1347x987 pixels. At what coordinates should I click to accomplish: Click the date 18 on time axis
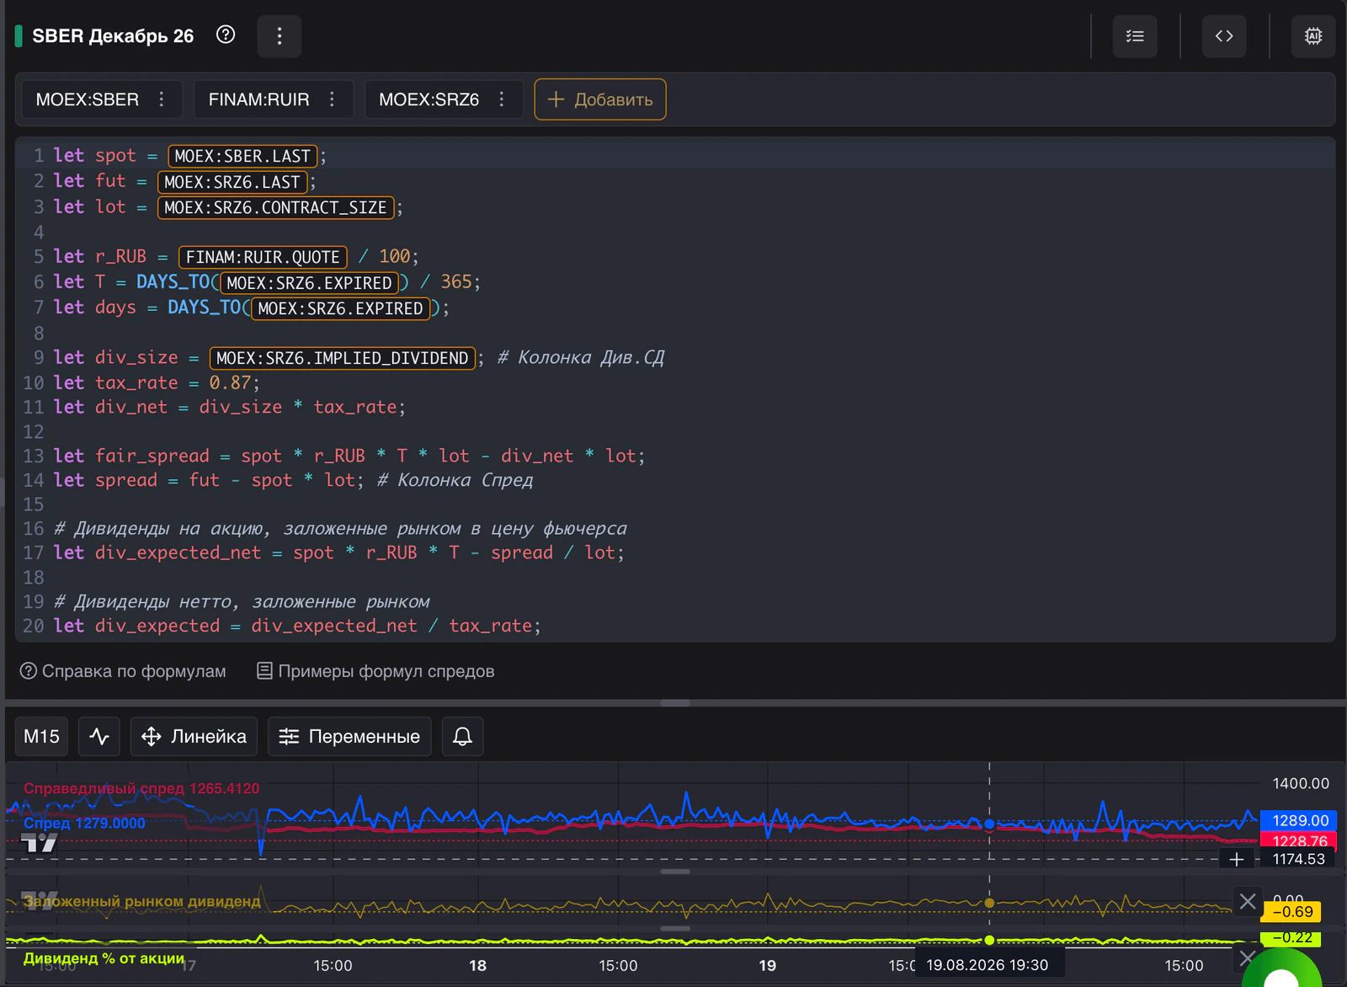477,966
